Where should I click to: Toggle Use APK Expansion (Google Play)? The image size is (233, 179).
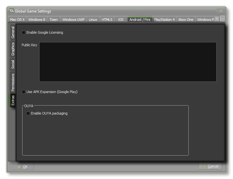(x=24, y=92)
